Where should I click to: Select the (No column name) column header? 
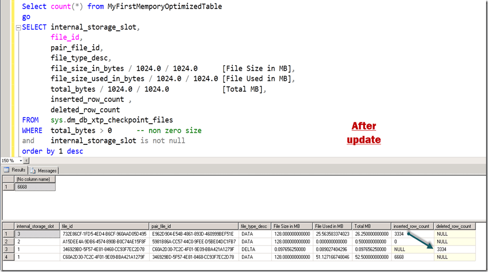pos(34,180)
